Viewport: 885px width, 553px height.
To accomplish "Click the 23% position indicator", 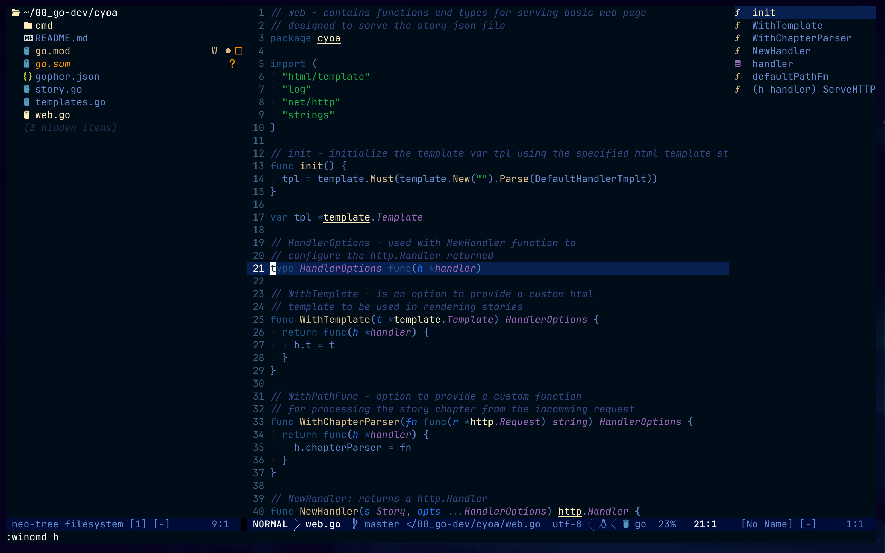I will coord(667,524).
